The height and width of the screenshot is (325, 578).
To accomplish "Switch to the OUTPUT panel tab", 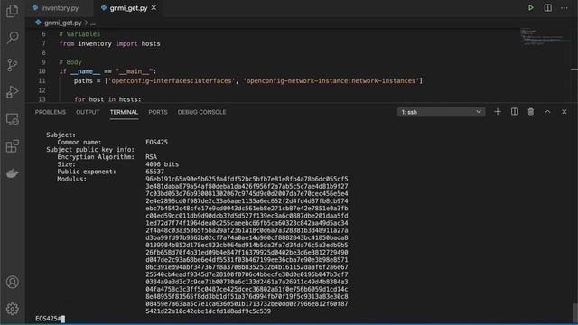I will 88,112.
